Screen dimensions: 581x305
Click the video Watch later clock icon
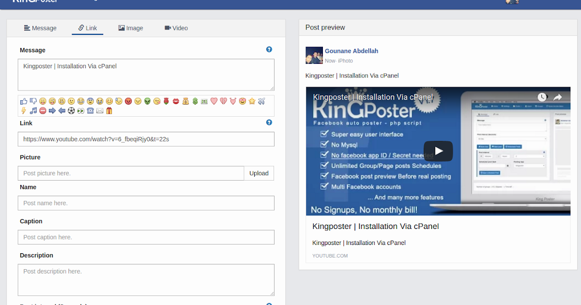542,97
